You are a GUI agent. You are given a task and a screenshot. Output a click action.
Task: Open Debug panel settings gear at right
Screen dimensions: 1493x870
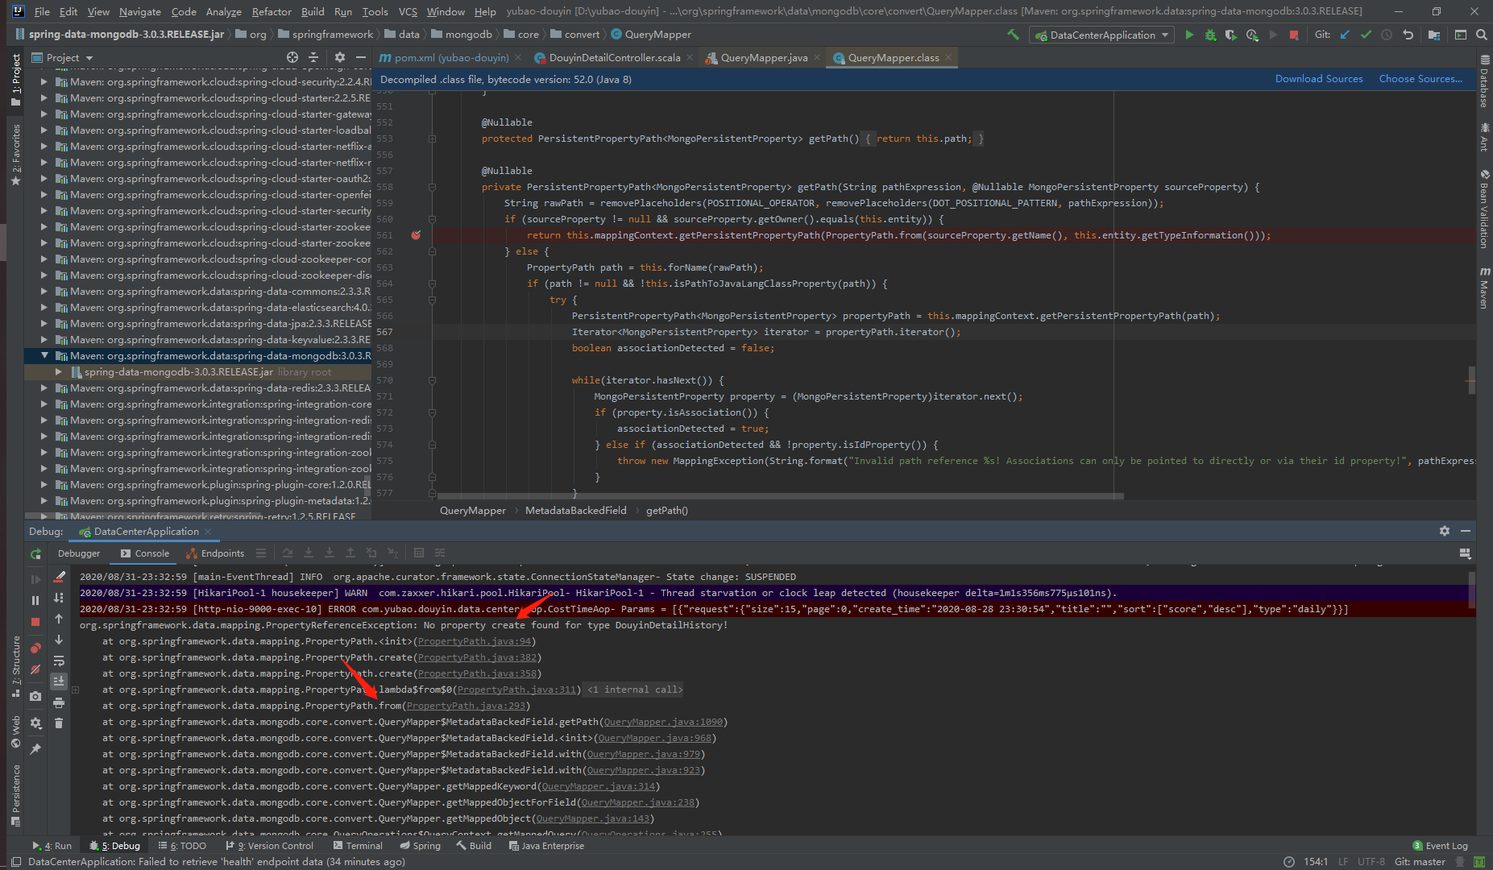[x=1445, y=531]
